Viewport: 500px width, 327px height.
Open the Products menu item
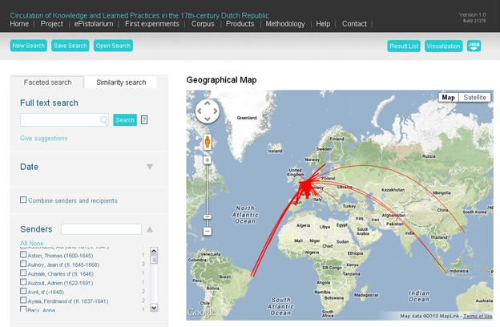click(240, 24)
